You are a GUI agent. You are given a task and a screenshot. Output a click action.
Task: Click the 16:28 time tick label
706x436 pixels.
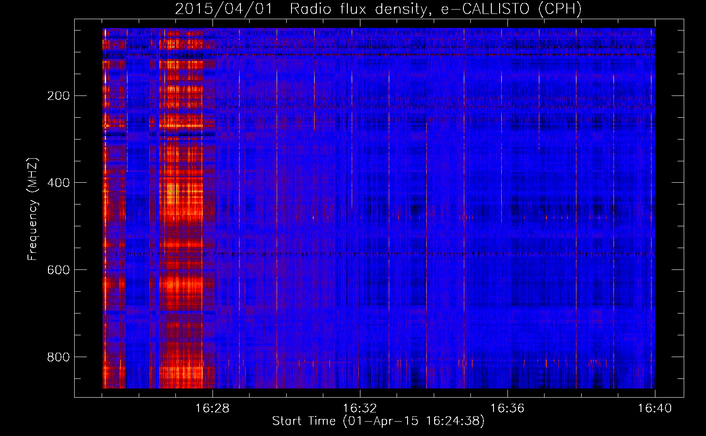[212, 409]
